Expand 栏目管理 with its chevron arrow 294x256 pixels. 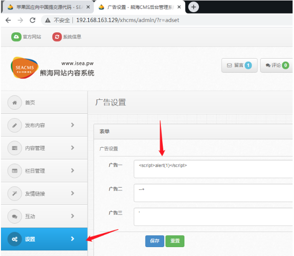tap(72, 170)
